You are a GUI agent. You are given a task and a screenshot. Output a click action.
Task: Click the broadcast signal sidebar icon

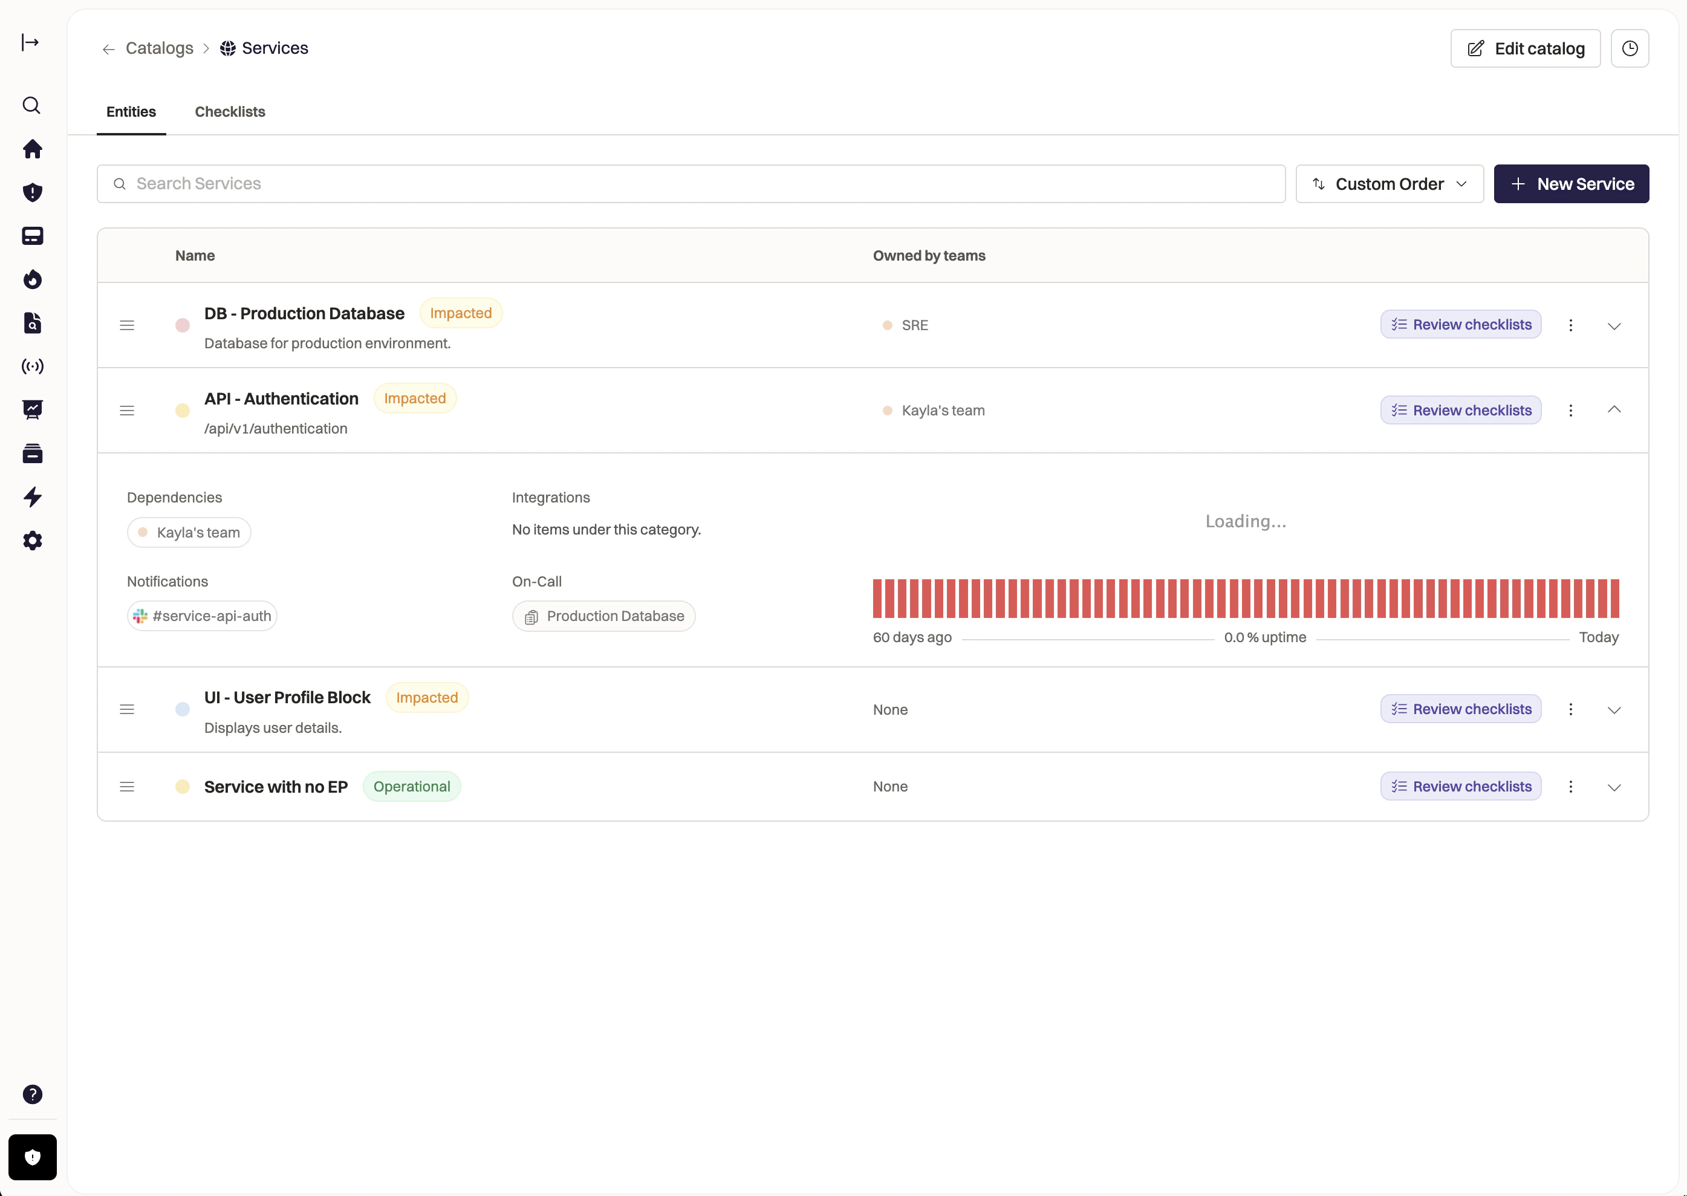31,366
